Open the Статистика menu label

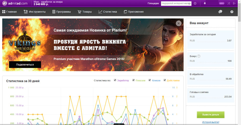coord(110,12)
